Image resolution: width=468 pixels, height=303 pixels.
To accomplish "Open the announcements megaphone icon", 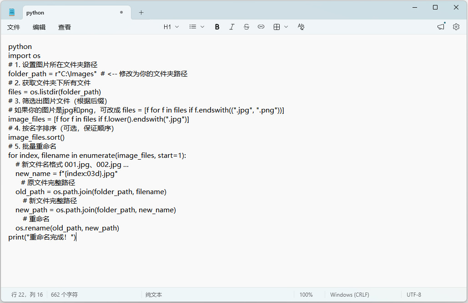I will coord(441,27).
